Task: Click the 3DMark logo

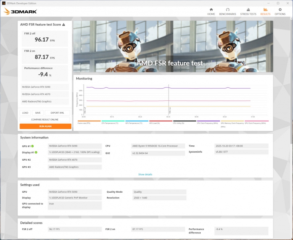Action: tap(20, 11)
